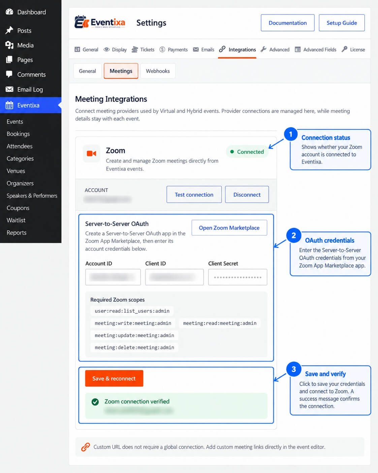Screen dimensions: 378x473
Task: Click the Emails envelope tab icon
Action: coord(196,50)
